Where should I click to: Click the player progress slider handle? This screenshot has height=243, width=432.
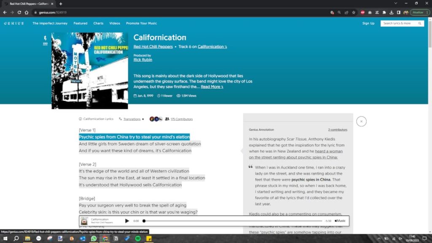[x=144, y=221]
